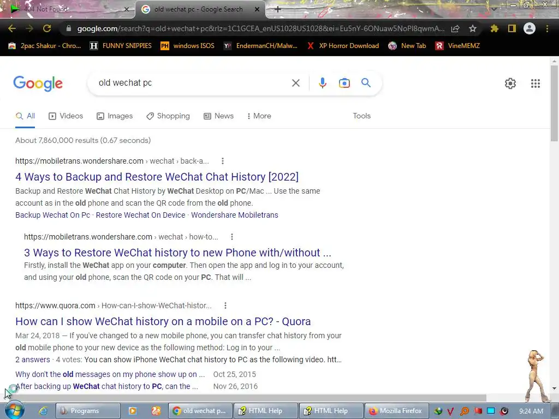The height and width of the screenshot is (419, 559).
Task: Open the windows ISOS bookmark
Action: click(188, 46)
